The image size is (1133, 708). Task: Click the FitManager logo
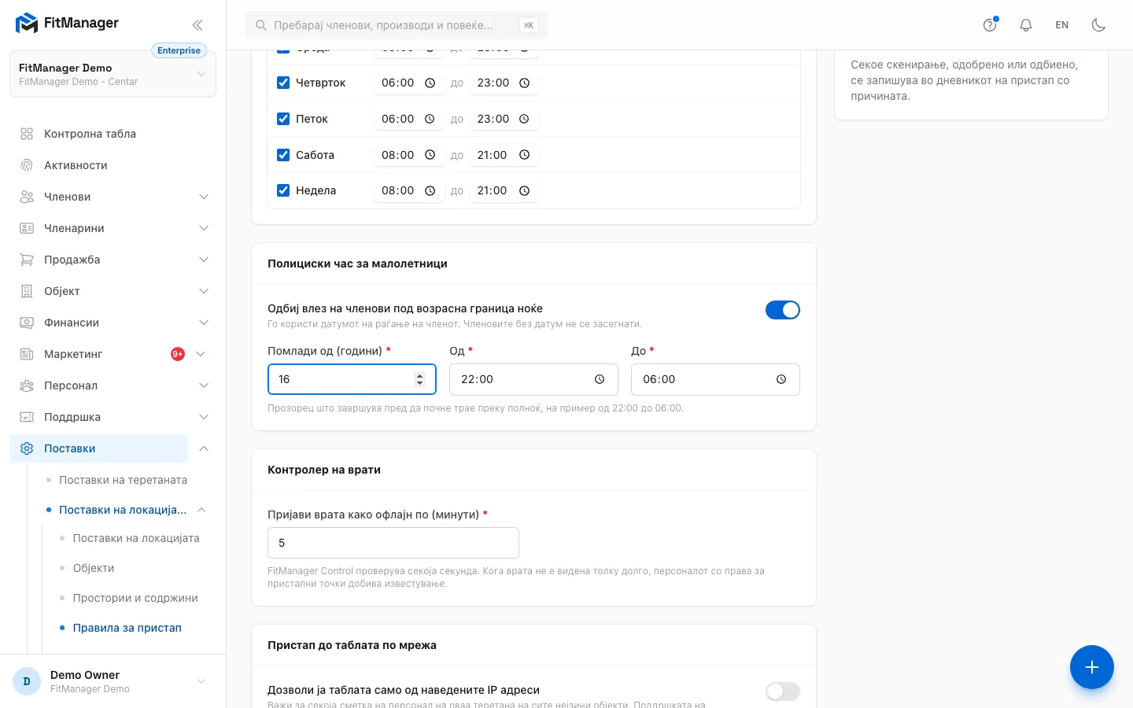[x=67, y=24]
